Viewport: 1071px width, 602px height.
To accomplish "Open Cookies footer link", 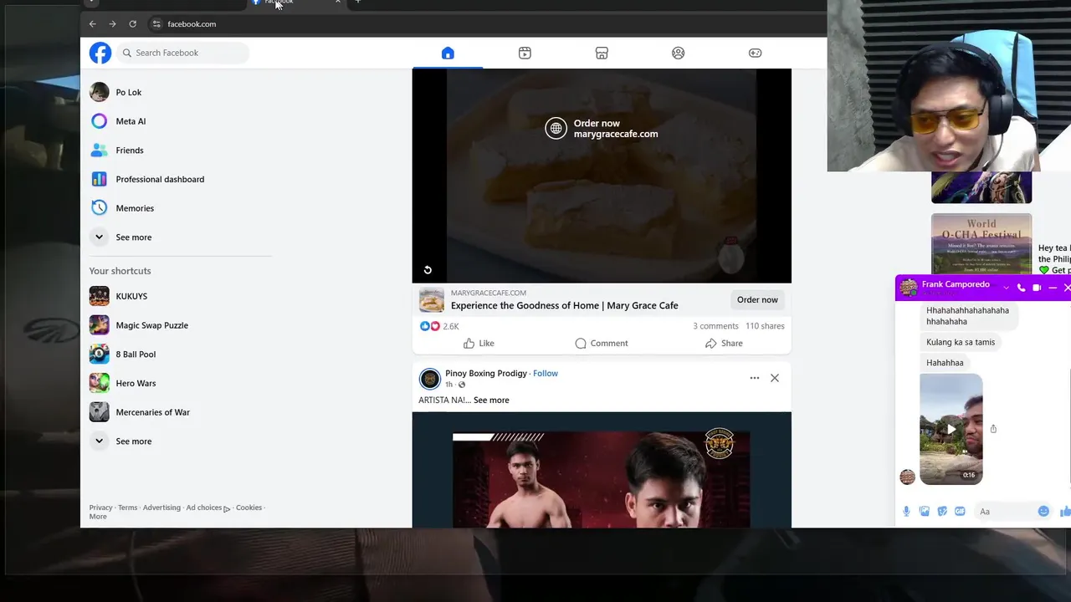I will coord(249,508).
